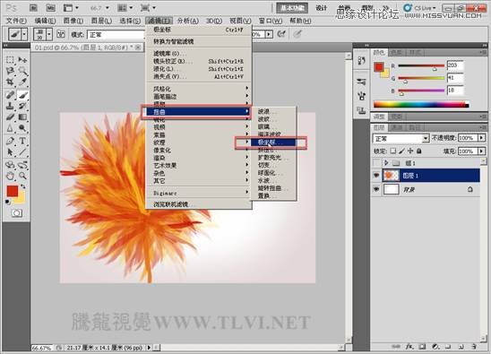
Task: Pick a color from the spectrum ramp
Action: (421, 104)
